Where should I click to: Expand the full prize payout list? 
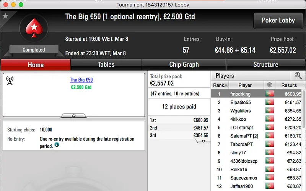point(203,141)
